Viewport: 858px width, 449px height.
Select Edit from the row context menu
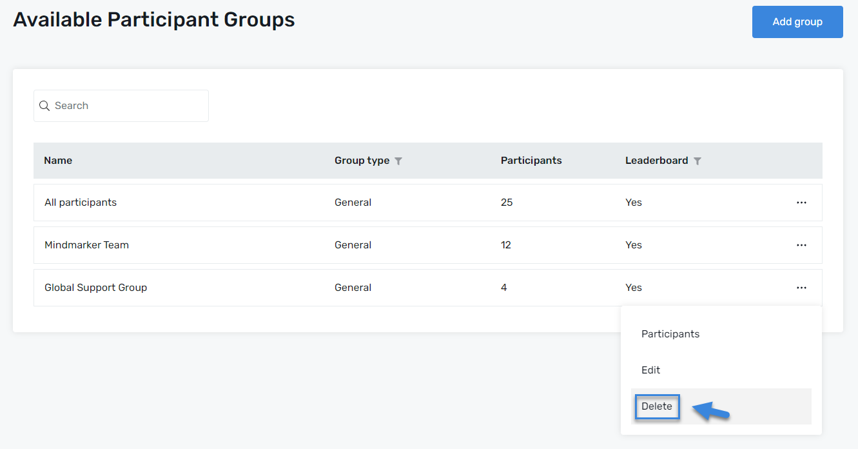(x=651, y=370)
